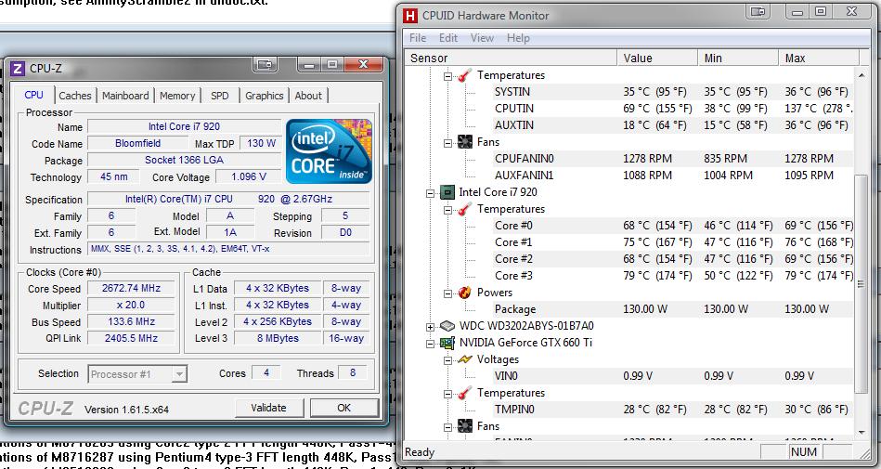Click the CPU chip icon beside Intel Core i7 920
Viewport: 881px width, 469px height.
coord(447,192)
